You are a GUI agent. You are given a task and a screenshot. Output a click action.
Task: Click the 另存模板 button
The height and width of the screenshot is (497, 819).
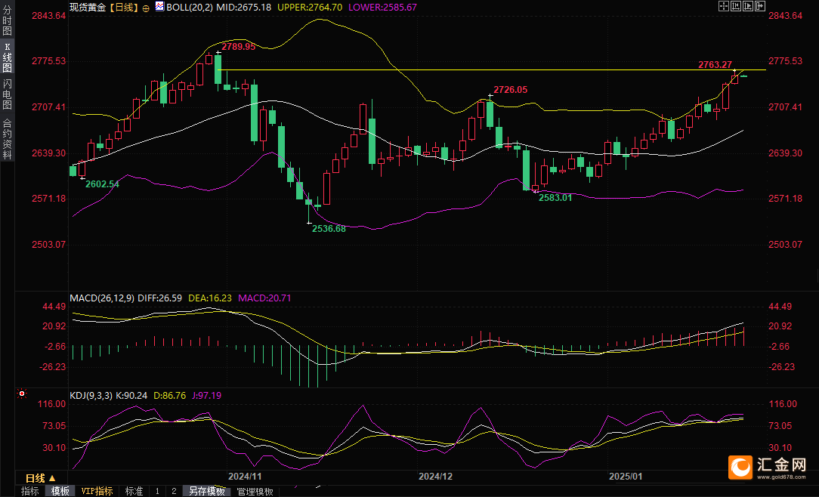tap(206, 491)
